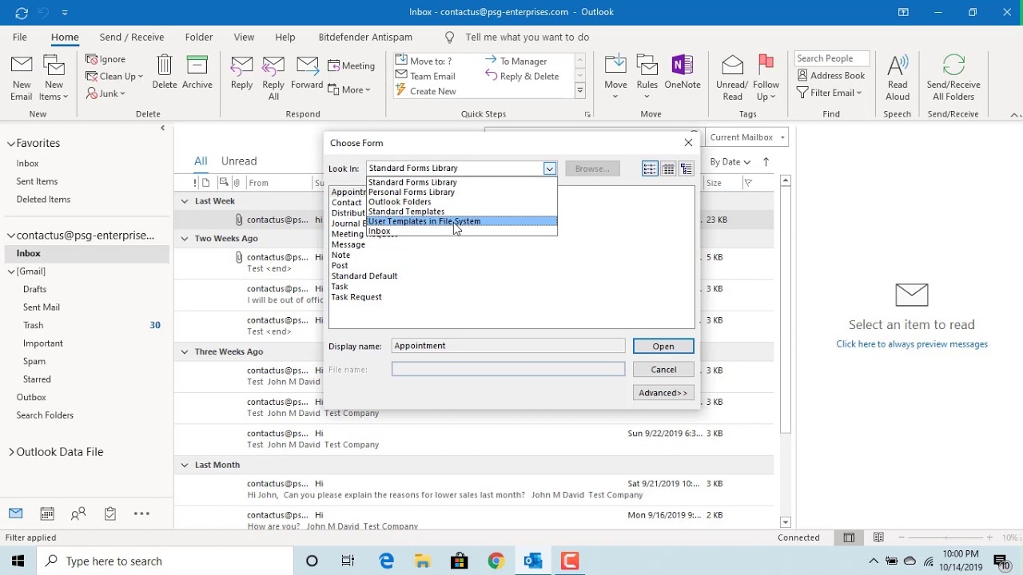Click the Advanced button in Choose Form

click(x=663, y=392)
